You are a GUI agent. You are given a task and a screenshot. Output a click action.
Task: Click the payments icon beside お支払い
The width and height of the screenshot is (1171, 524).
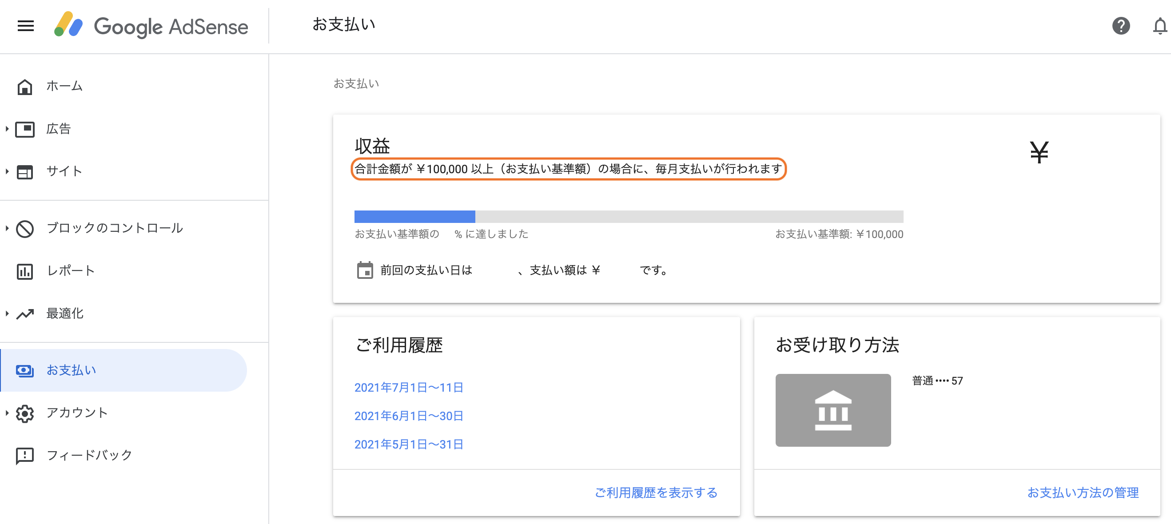click(24, 371)
